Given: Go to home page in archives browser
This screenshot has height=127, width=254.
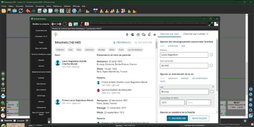Looking at the screenshot, I should pyautogui.click(x=70, y=24).
